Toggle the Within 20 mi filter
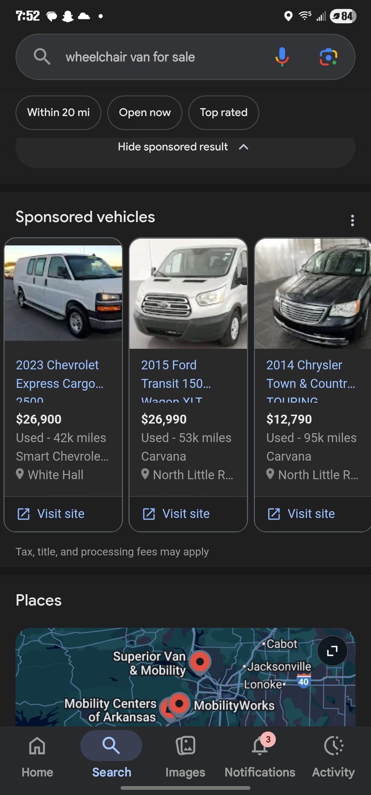Viewport: 371px width, 795px height. (58, 113)
